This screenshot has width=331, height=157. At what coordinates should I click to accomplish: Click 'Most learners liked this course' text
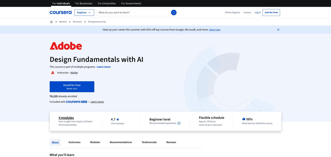coord(257,123)
